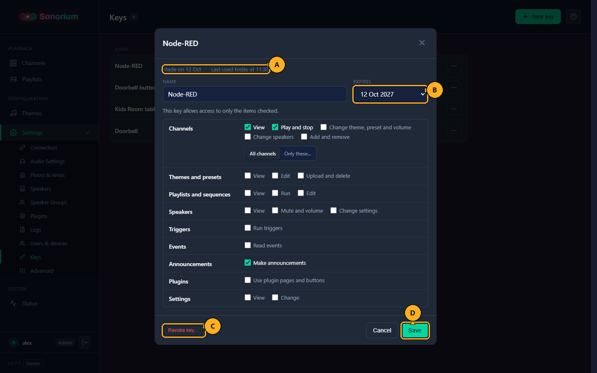Enable Use plugin pages and buttons
Image resolution: width=597 pixels, height=373 pixels.
tap(248, 280)
